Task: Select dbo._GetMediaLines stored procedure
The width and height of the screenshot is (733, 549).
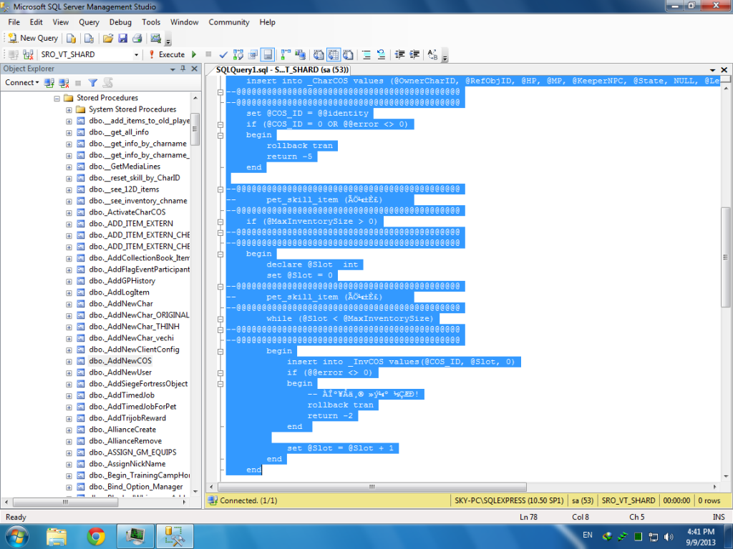Action: click(125, 167)
